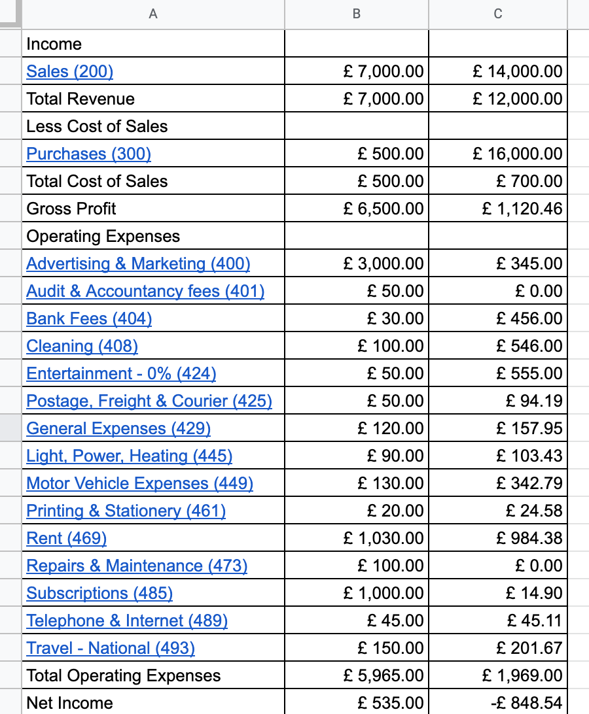
Task: Select column A header
Action: coord(153,14)
